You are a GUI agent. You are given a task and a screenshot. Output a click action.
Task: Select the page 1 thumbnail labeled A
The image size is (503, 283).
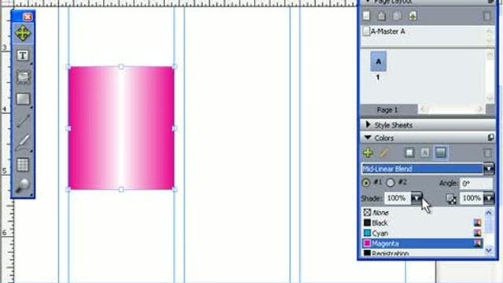pyautogui.click(x=378, y=61)
